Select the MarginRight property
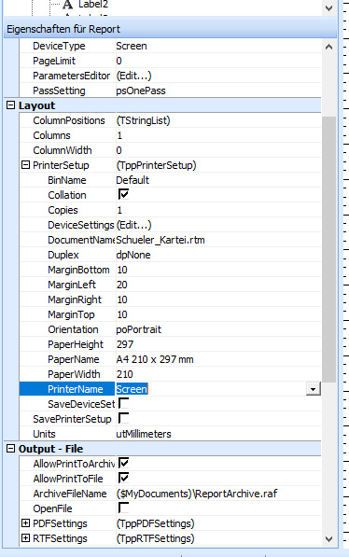The image size is (349, 557). 75,299
